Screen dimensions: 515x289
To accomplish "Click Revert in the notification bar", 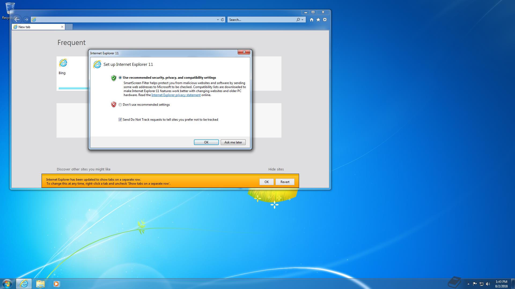I will pyautogui.click(x=285, y=182).
